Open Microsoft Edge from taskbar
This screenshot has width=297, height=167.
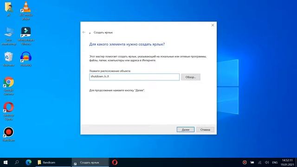[29, 162]
